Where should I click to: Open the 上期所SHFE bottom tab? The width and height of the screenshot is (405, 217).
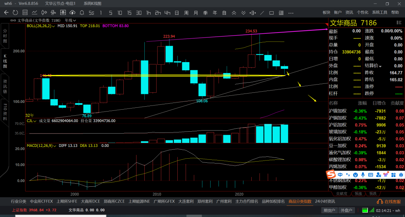pos(67,201)
